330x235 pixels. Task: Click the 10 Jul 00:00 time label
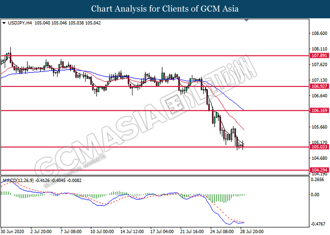[102, 231]
